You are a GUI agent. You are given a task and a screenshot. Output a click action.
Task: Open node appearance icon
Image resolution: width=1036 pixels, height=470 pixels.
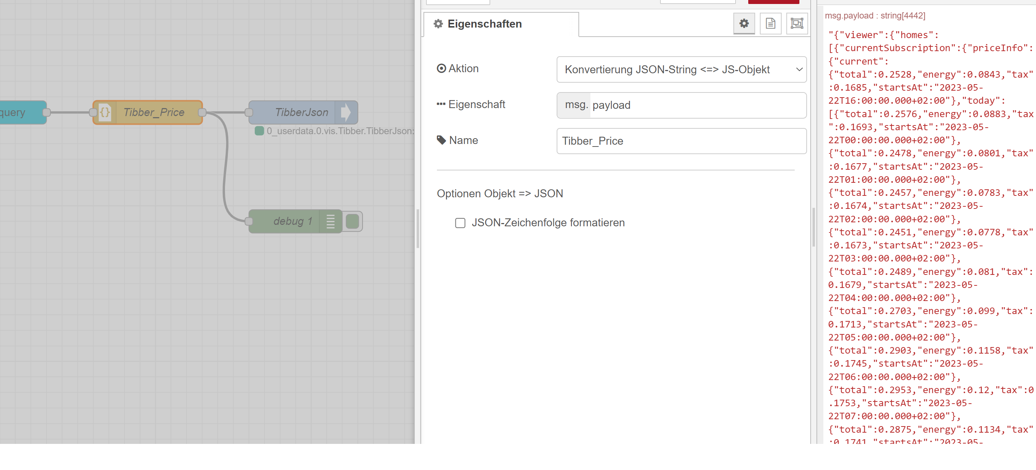pos(797,23)
